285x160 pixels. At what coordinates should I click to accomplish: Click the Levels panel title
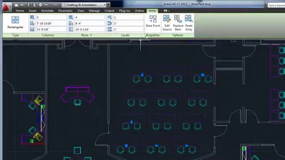click(x=125, y=35)
